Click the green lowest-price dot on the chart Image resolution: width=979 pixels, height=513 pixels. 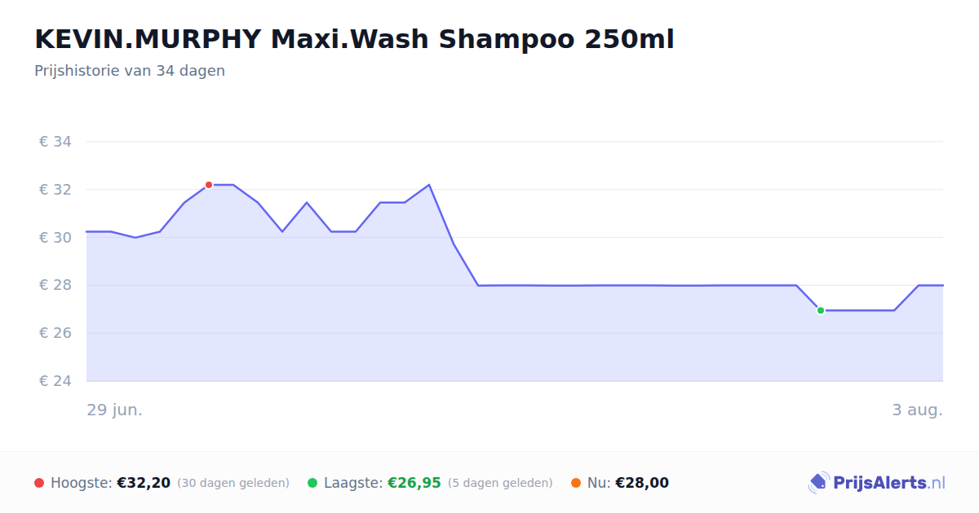(821, 310)
